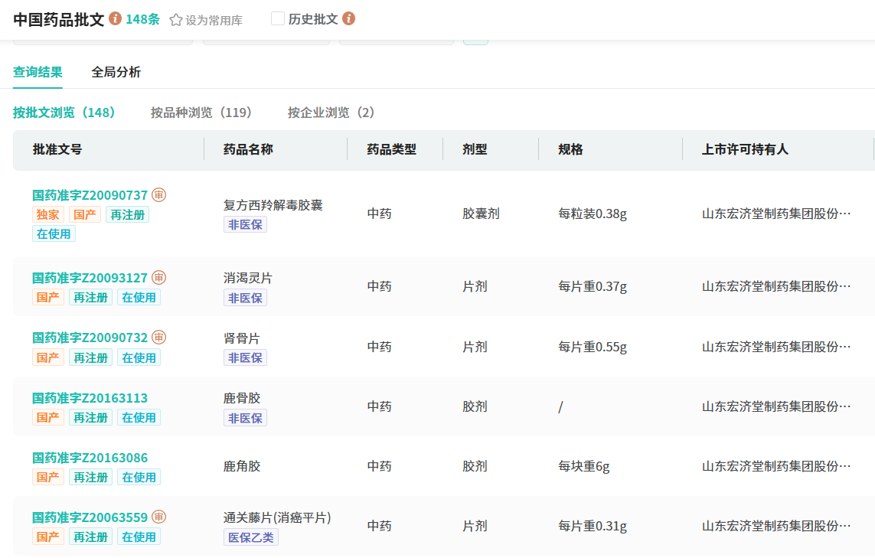Click 审 icon beside 国药准字Z20063559
Image resolution: width=875 pixels, height=558 pixels.
tap(158, 517)
